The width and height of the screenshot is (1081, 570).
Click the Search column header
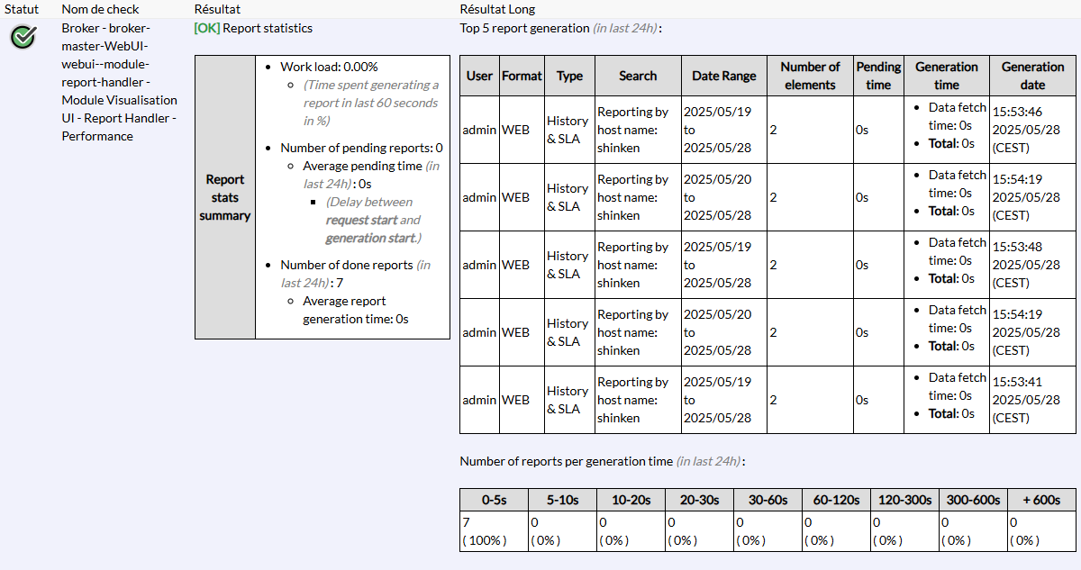coord(638,76)
